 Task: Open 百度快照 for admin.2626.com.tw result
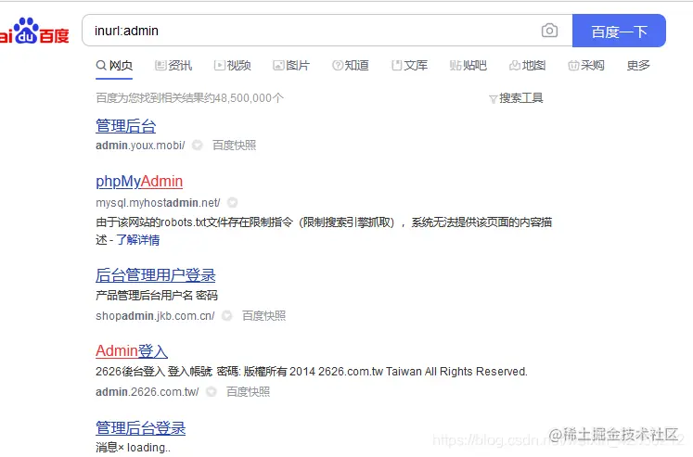coord(248,392)
